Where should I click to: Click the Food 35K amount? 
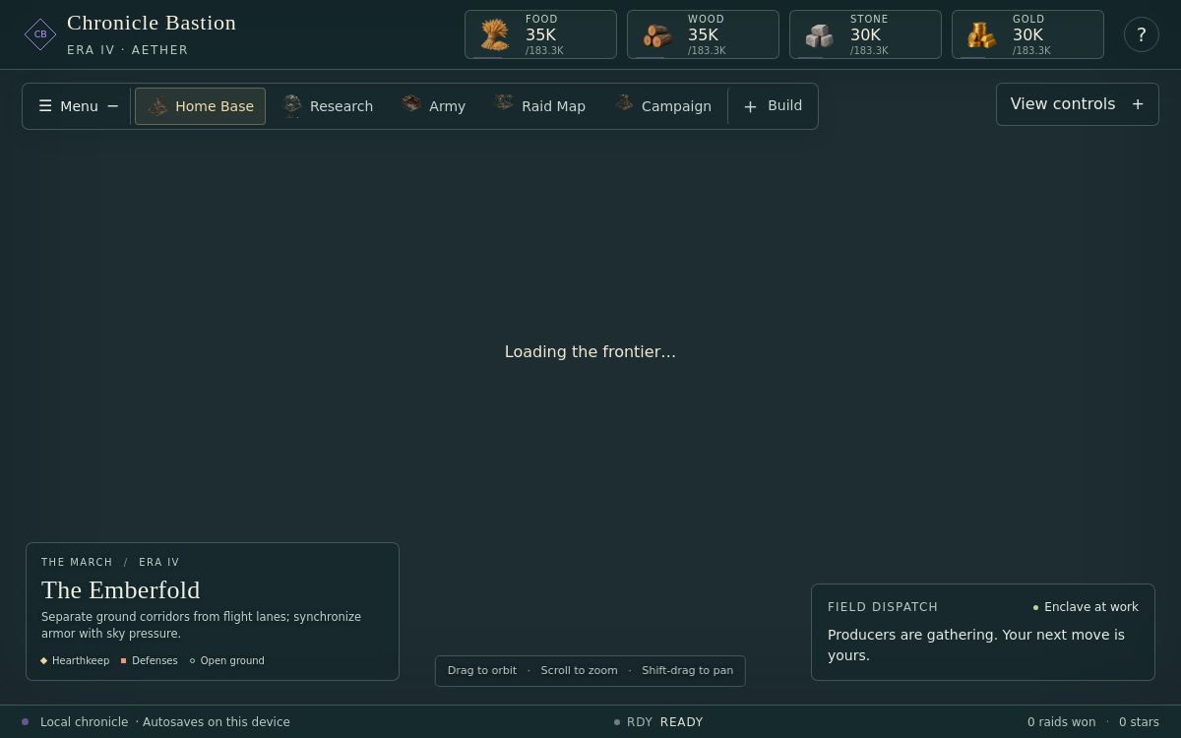click(540, 34)
